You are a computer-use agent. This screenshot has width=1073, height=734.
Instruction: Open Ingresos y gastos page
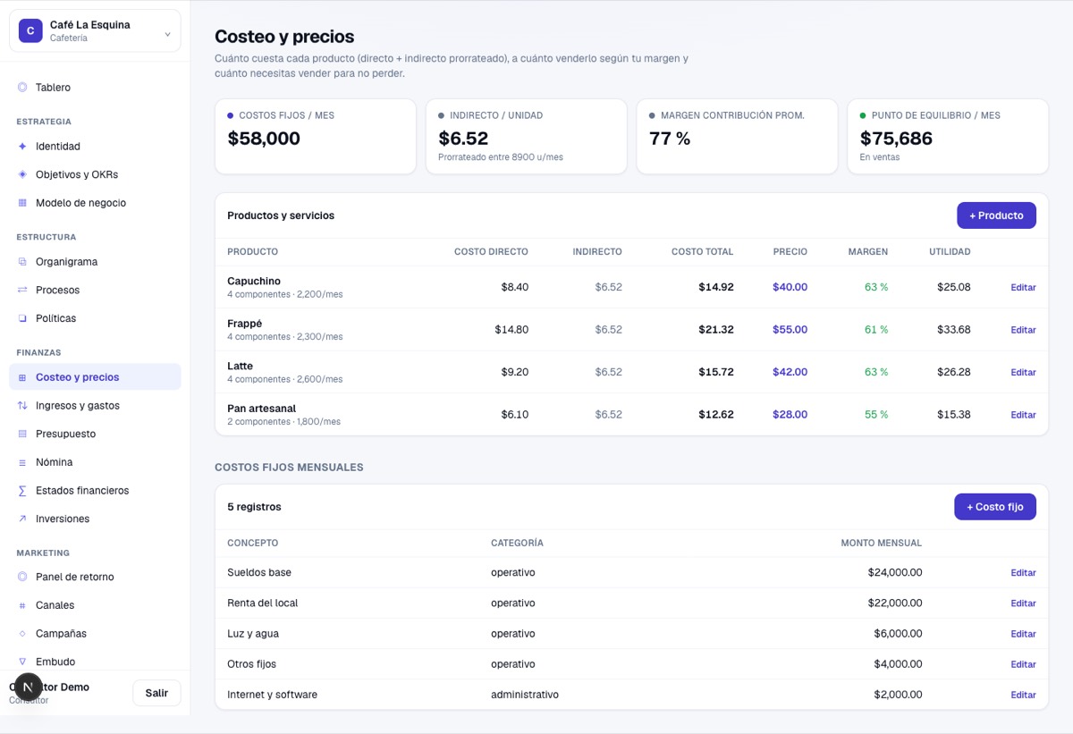pos(95,406)
